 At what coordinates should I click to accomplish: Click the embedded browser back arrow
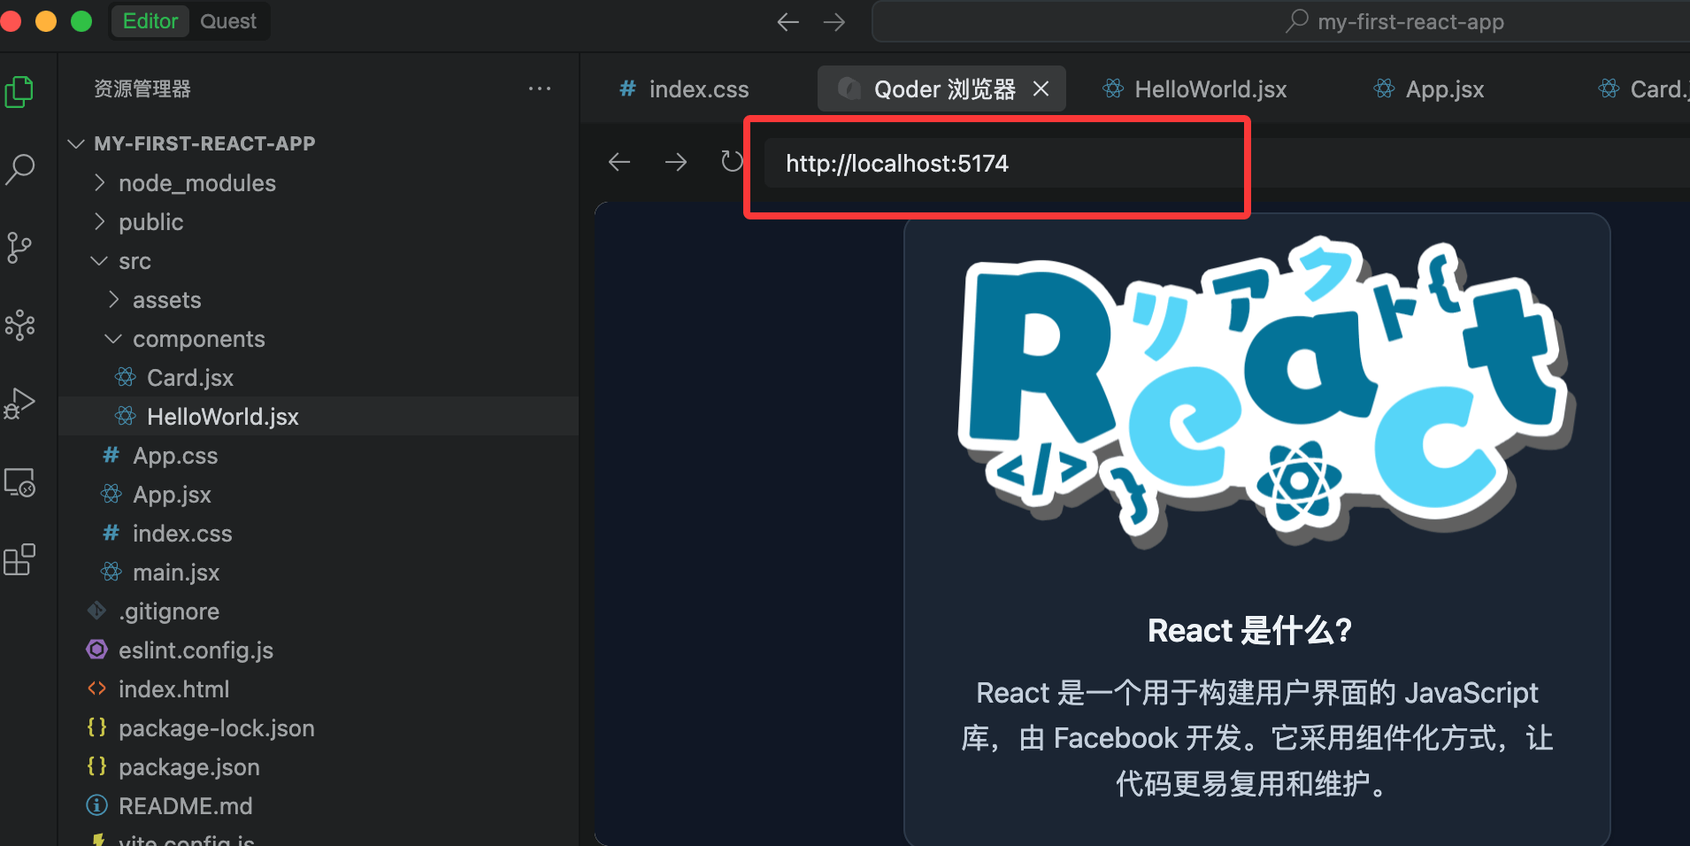(619, 162)
